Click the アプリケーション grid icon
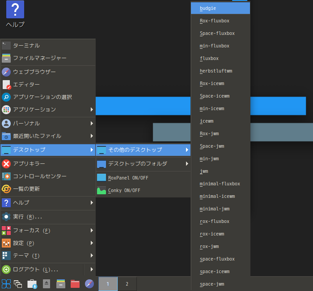 click(6, 110)
